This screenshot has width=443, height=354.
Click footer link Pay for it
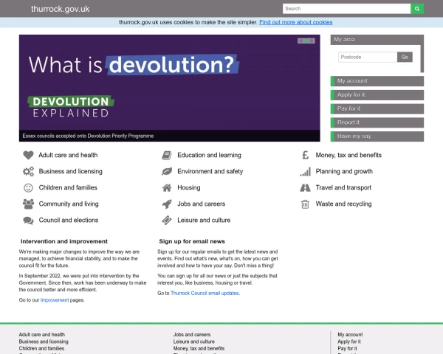coord(347,349)
